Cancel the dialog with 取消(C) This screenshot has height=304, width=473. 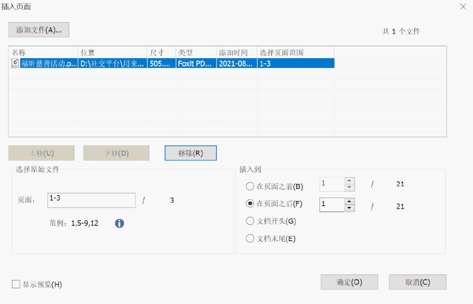417,282
